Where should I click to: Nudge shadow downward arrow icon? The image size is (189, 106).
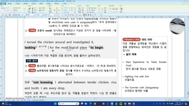pyautogui.click(x=57, y=12)
